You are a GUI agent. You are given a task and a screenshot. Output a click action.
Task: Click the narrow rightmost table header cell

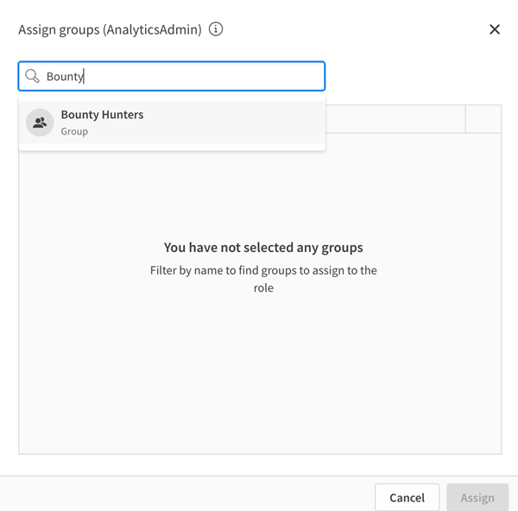(x=483, y=119)
